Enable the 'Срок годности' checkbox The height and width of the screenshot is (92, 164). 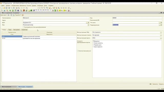(x=93, y=47)
